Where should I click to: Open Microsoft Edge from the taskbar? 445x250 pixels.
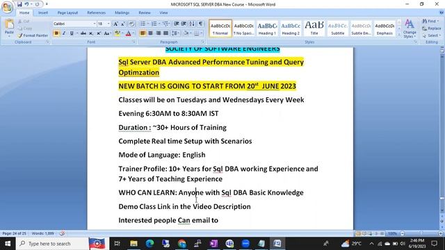[x=149, y=244]
